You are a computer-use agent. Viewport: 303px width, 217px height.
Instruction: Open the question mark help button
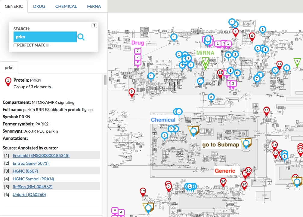pyautogui.click(x=94, y=26)
